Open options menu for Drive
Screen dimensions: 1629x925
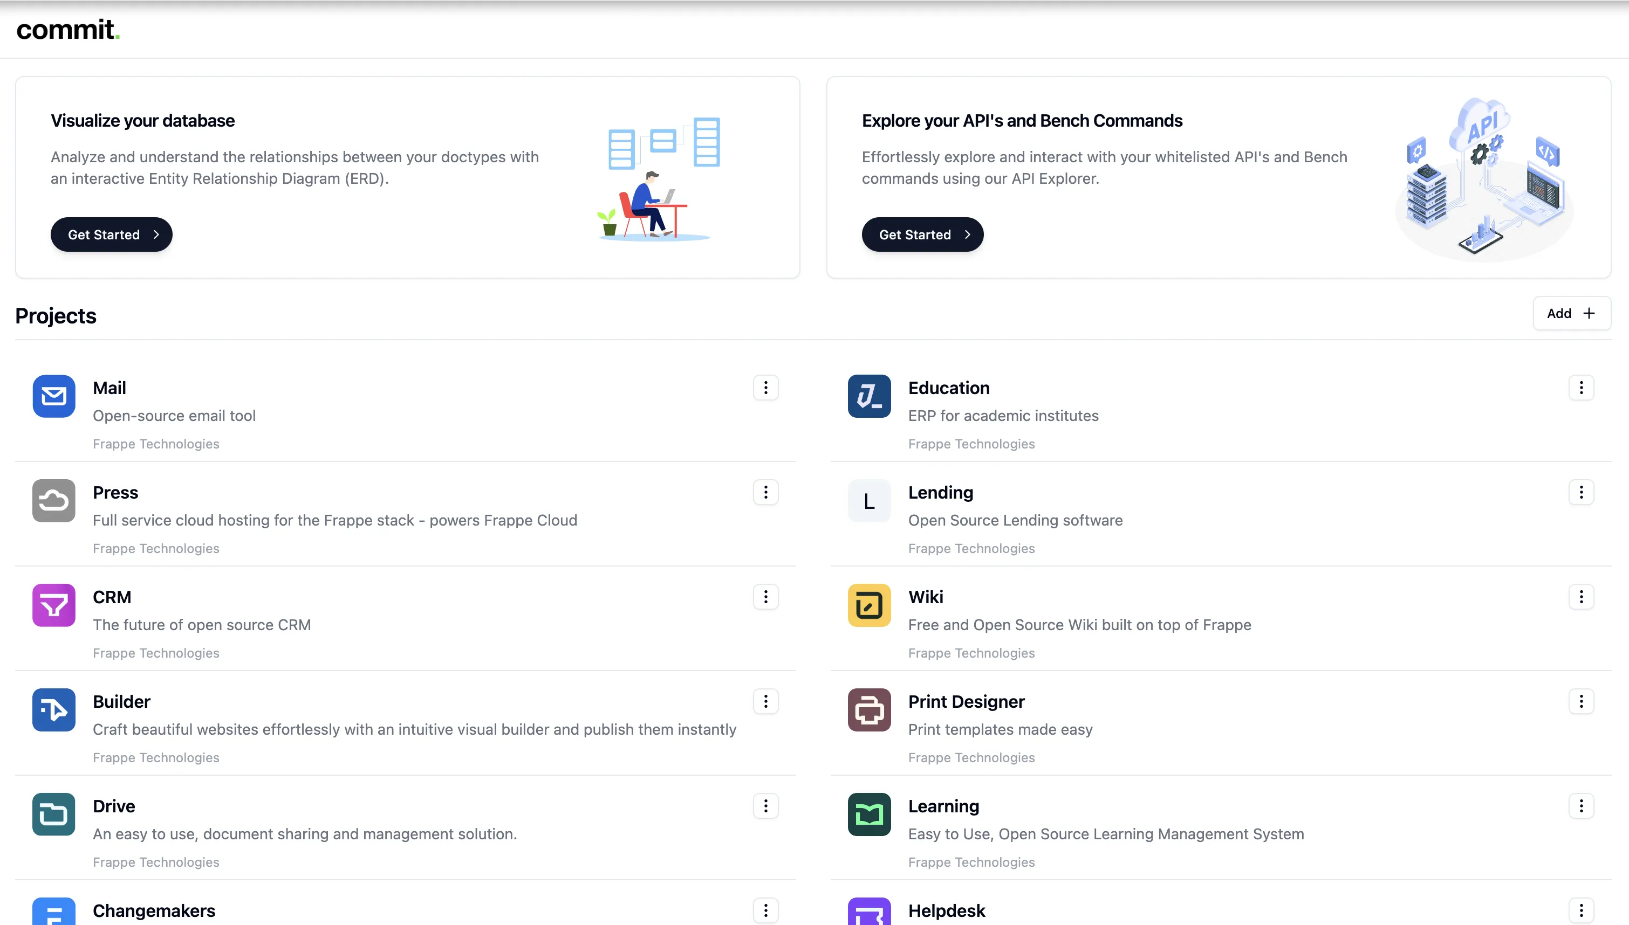[765, 806]
